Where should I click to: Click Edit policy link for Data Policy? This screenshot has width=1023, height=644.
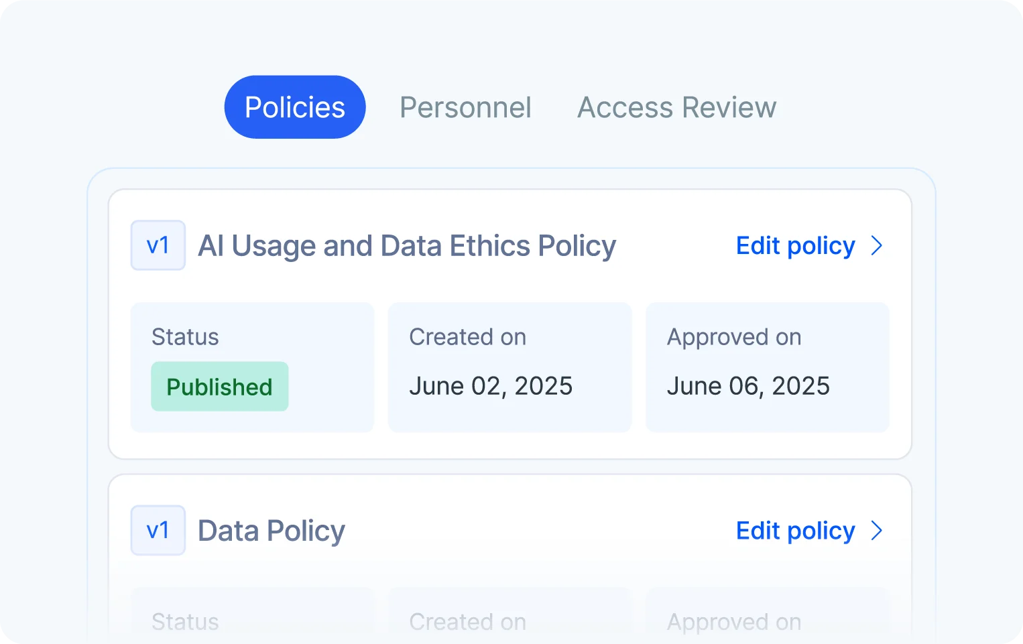pos(795,531)
